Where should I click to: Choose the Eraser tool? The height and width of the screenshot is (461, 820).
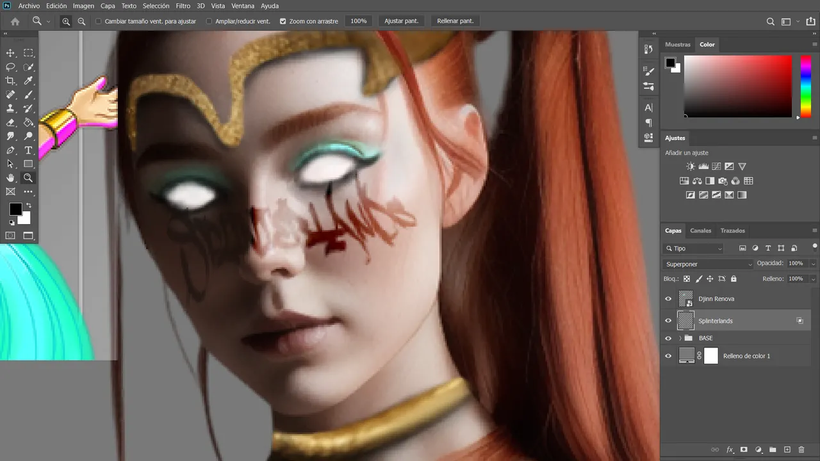point(11,122)
